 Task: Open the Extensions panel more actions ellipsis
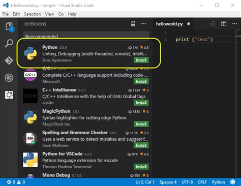(143, 24)
